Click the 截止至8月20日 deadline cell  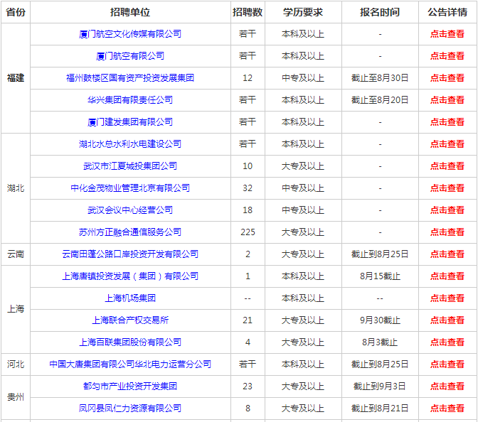(380, 100)
